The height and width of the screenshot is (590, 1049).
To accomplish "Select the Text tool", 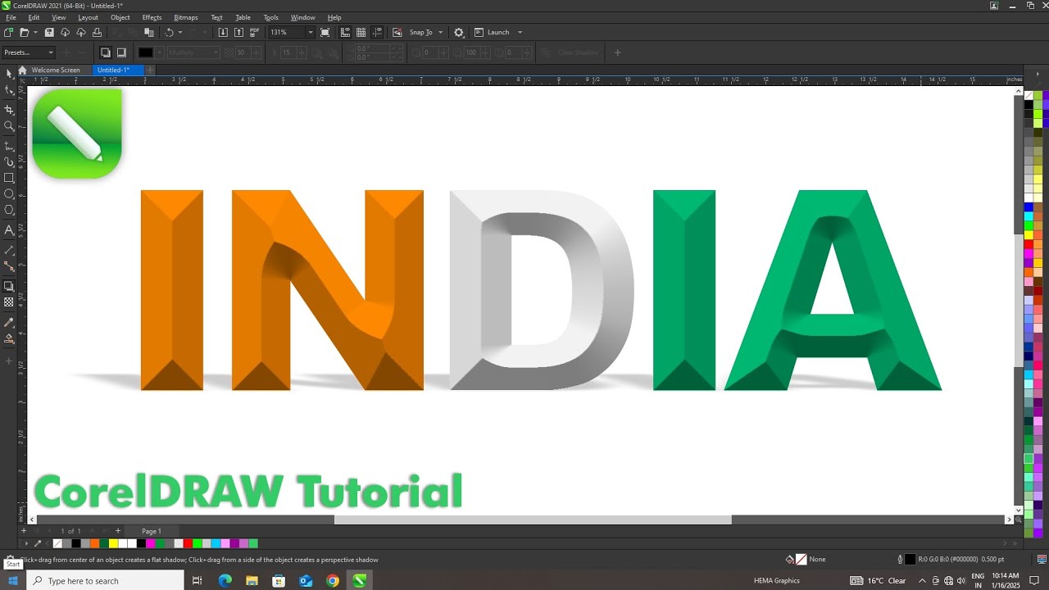I will (9, 230).
